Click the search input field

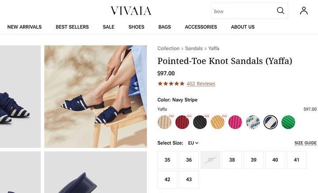tap(242, 11)
